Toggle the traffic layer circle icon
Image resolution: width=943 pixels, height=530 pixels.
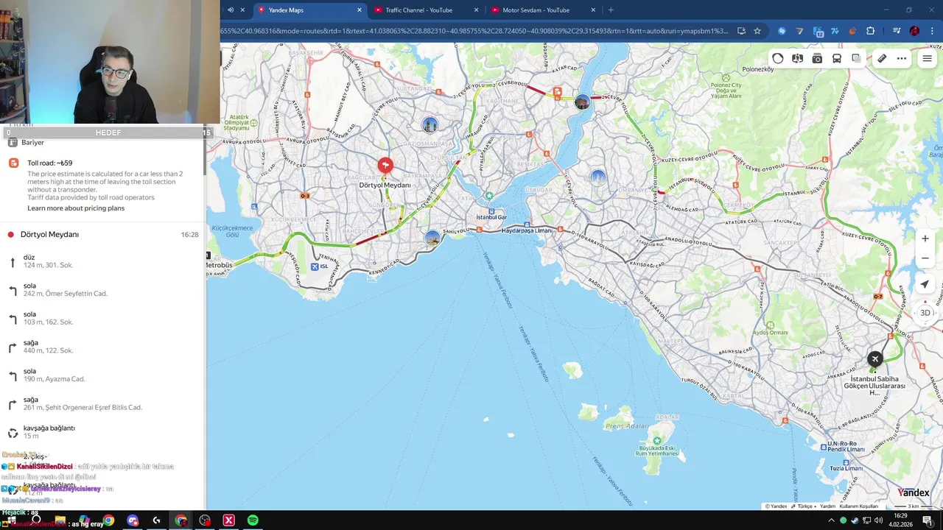tap(778, 59)
